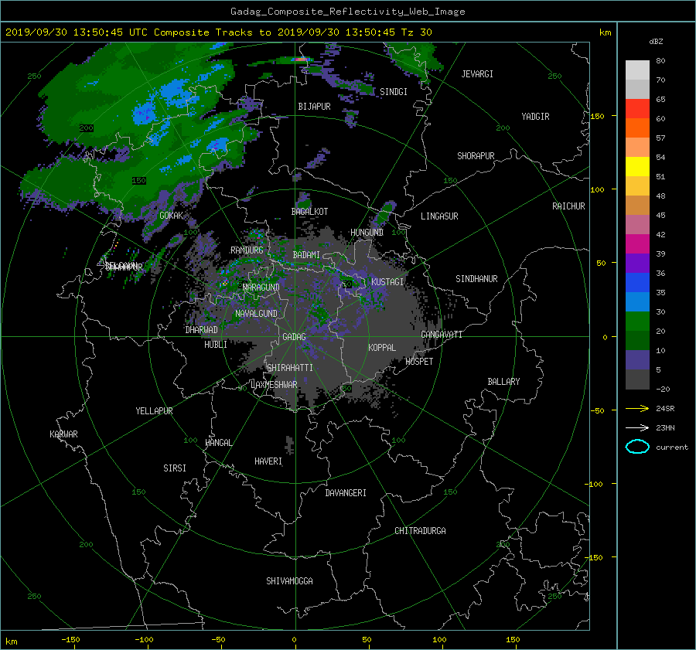Click the NARAGUND map label
This screenshot has width=696, height=650.
(261, 287)
